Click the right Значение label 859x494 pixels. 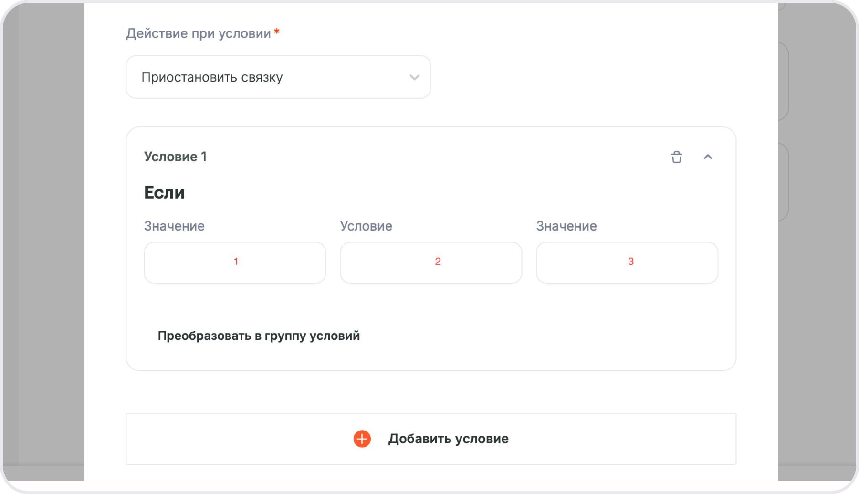[566, 226]
